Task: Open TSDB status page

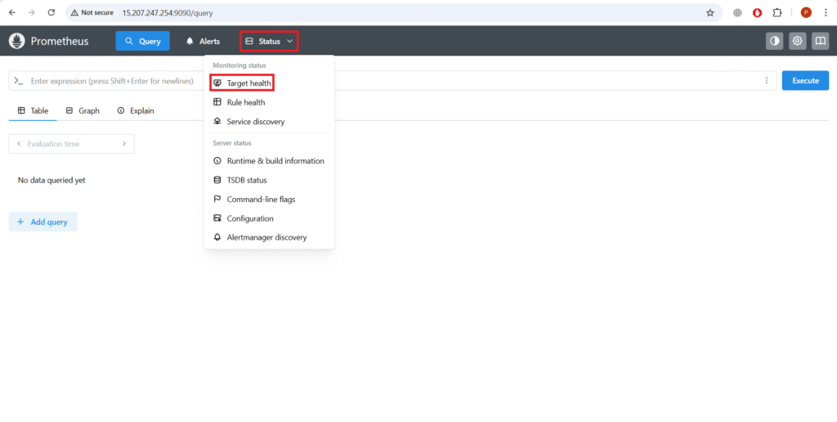Action: point(269,180)
